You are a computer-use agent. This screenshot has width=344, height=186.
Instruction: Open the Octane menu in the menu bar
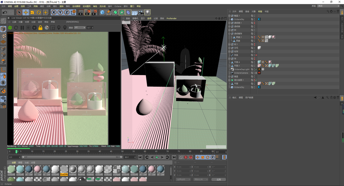tap(118, 6)
